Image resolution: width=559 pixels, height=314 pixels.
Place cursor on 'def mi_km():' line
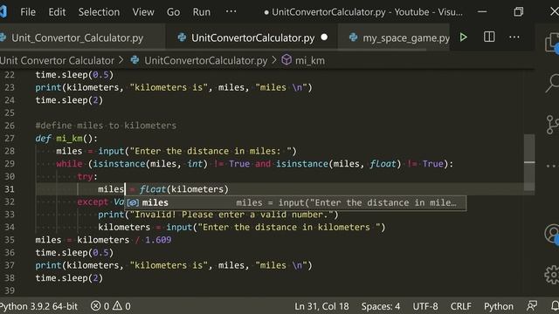pyautogui.click(x=66, y=138)
